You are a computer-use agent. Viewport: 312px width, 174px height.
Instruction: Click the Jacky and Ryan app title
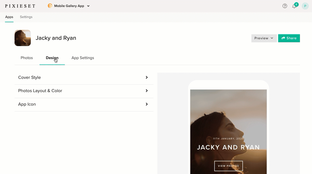56,38
